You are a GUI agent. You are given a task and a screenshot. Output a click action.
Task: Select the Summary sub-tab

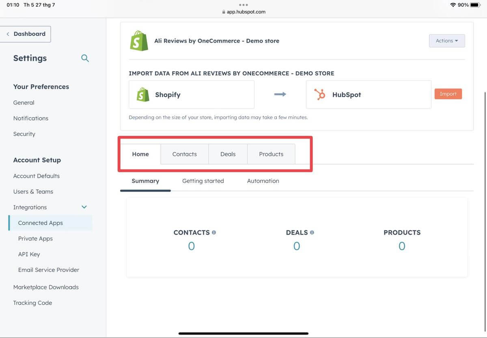point(145,181)
